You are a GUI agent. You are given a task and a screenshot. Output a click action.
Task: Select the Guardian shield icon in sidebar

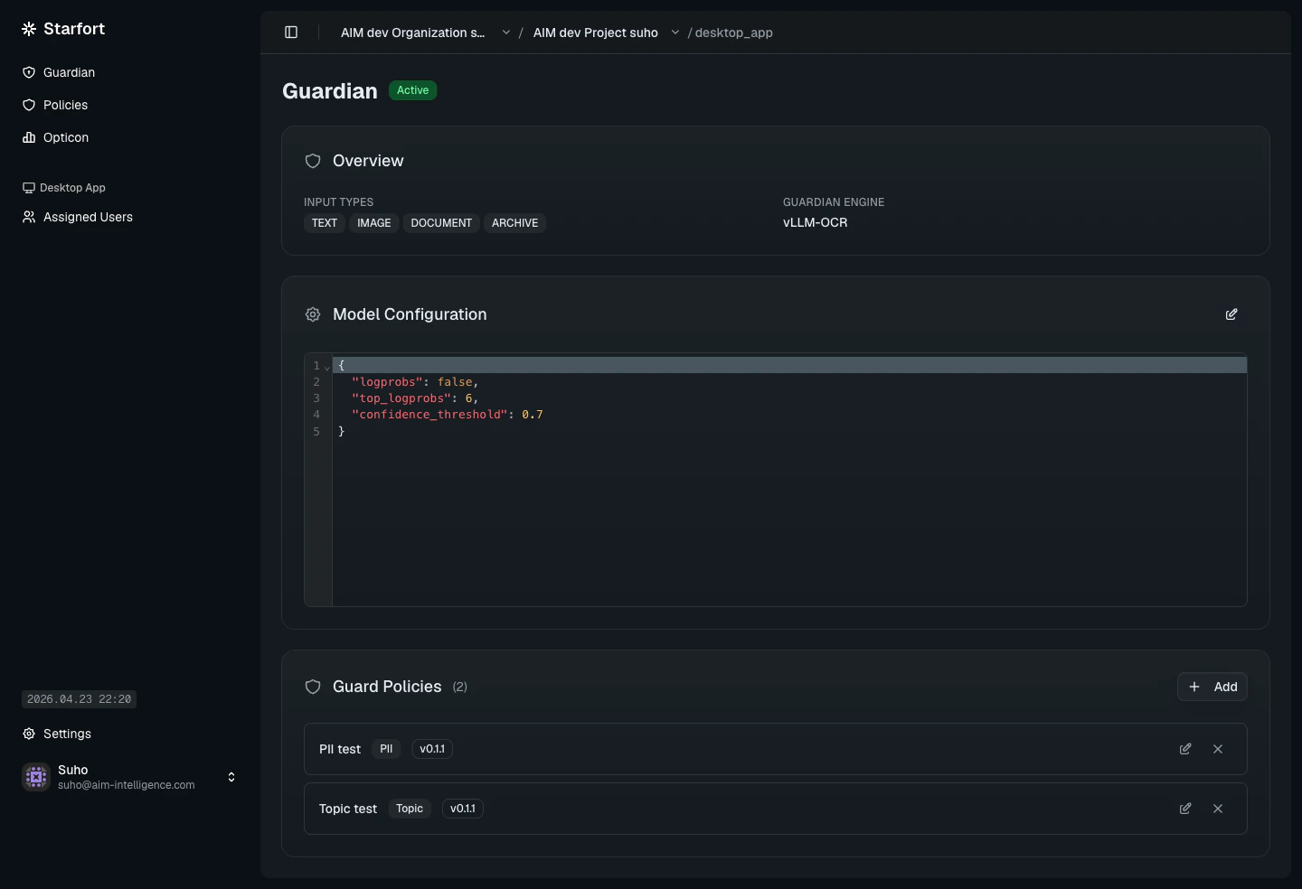[29, 72]
